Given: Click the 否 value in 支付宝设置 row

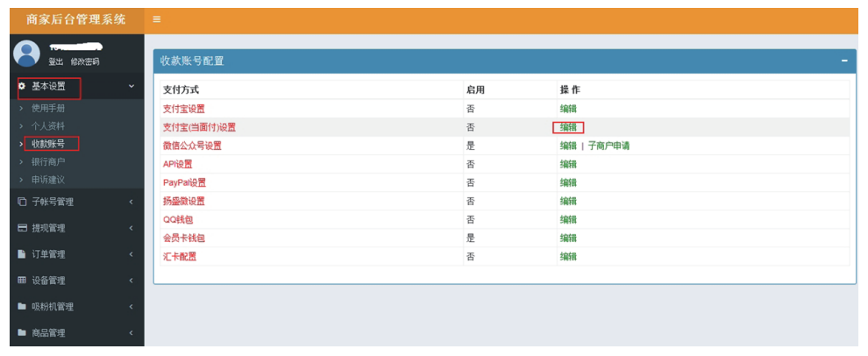Looking at the screenshot, I should point(471,109).
